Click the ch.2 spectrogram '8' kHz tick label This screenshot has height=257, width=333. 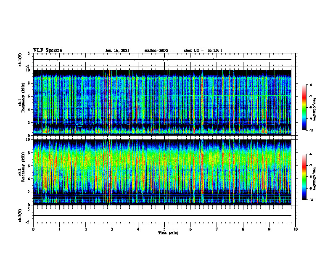click(29, 153)
